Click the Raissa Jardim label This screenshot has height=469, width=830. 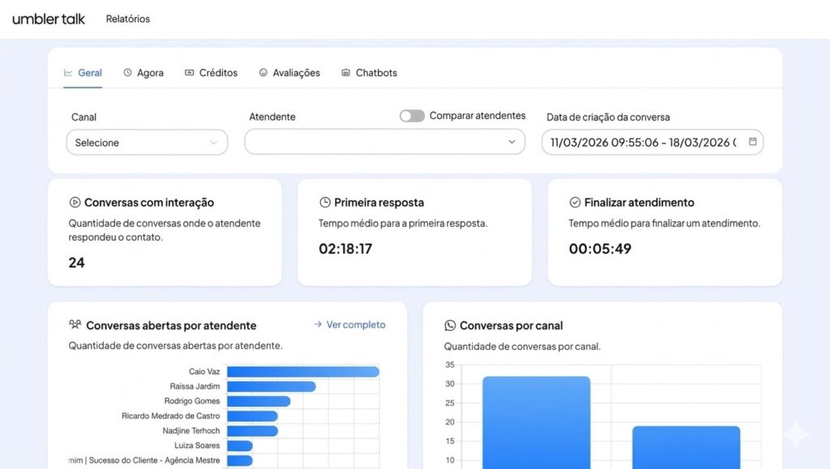pyautogui.click(x=195, y=386)
